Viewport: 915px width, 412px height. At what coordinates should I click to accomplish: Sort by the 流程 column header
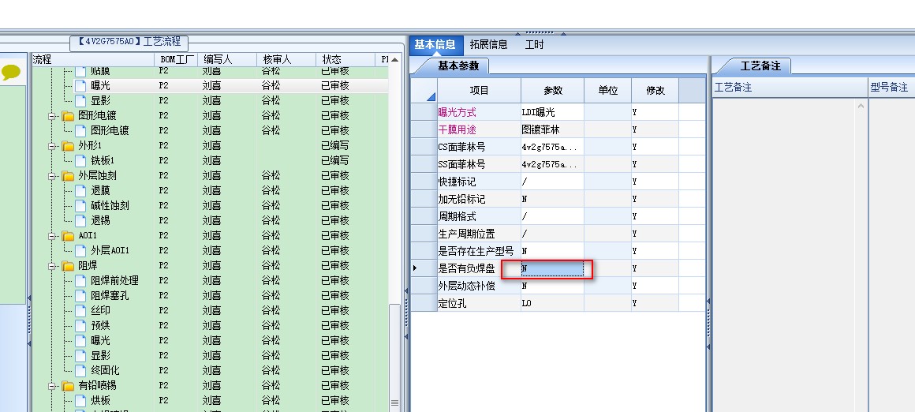[93, 59]
